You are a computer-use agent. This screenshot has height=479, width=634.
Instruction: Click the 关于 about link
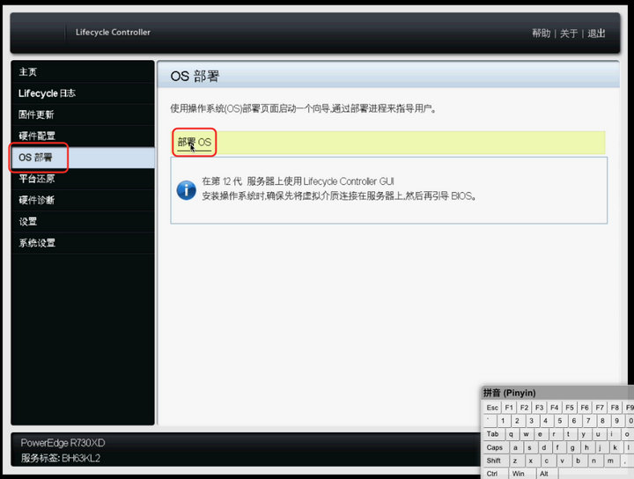coord(569,33)
